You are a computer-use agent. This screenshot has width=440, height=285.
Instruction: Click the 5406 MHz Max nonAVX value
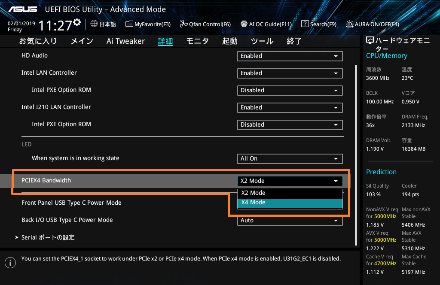click(413, 225)
